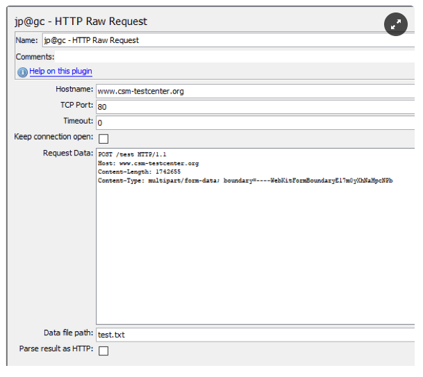The height and width of the screenshot is (377, 423).
Task: Click the expand image icon
Action: coord(395,25)
